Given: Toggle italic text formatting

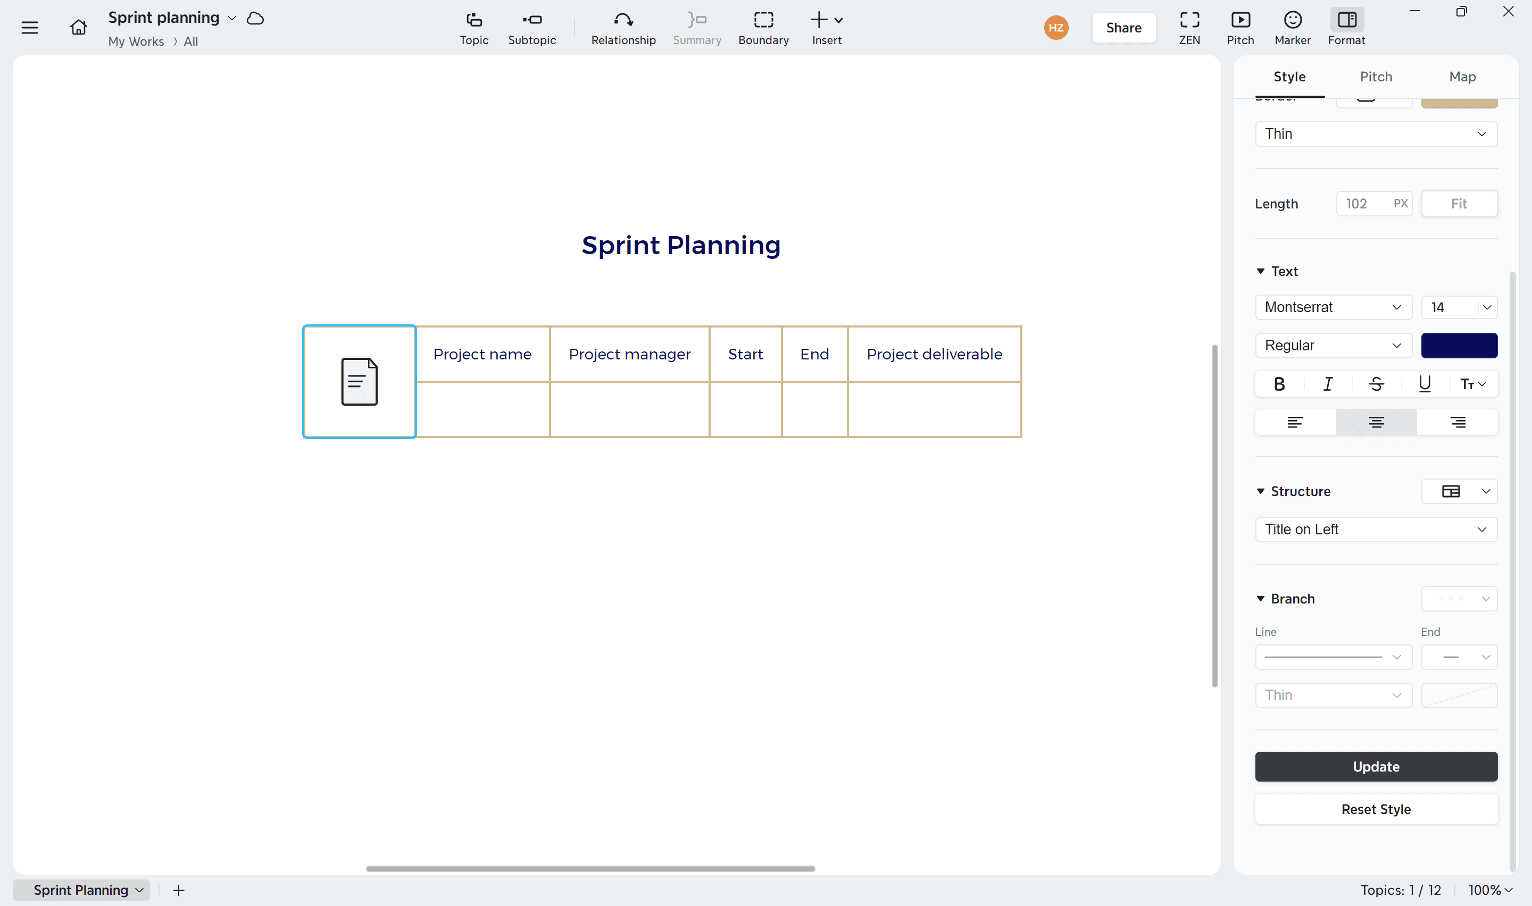Looking at the screenshot, I should pos(1327,383).
